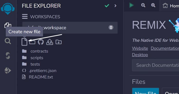Click the create new folder icon

click(32, 42)
